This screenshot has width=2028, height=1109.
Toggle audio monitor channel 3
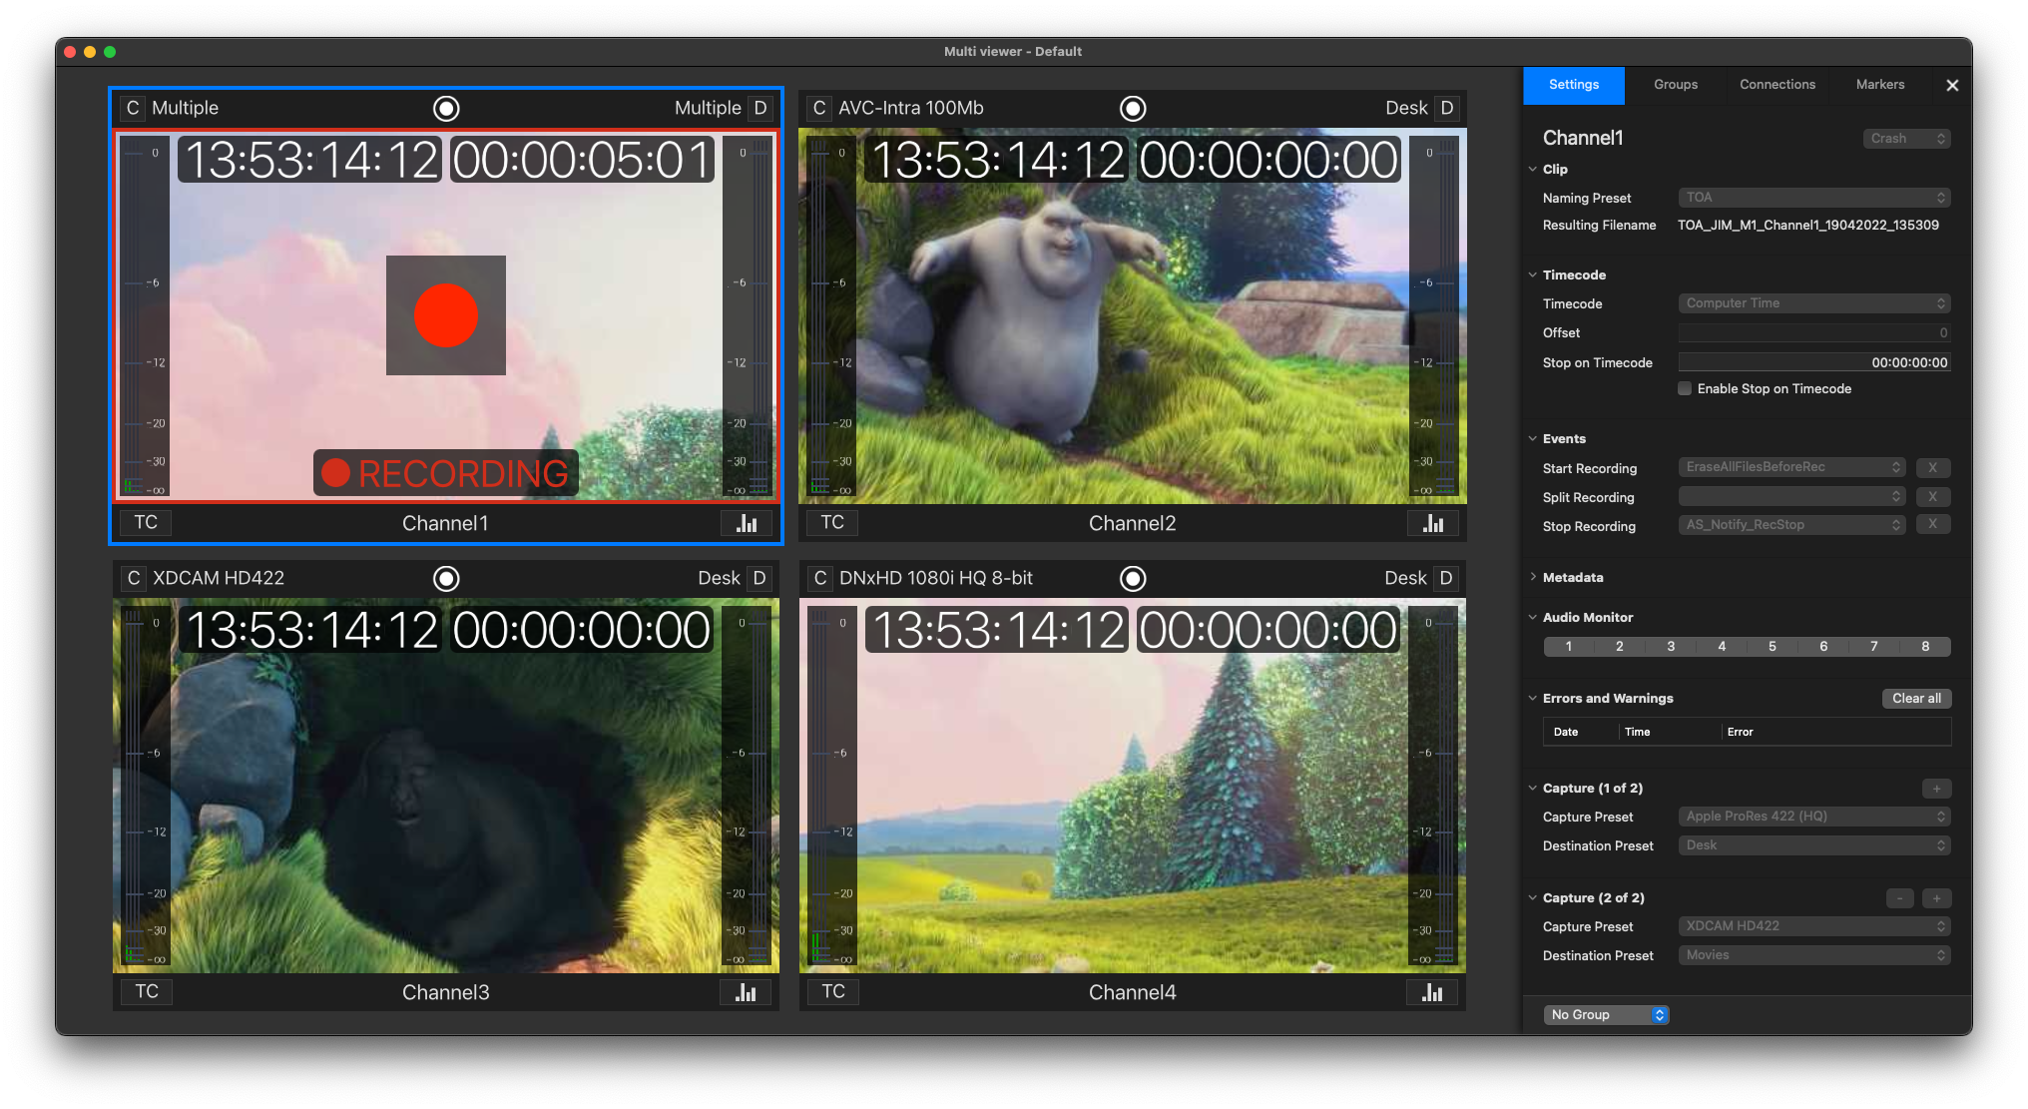[1671, 646]
